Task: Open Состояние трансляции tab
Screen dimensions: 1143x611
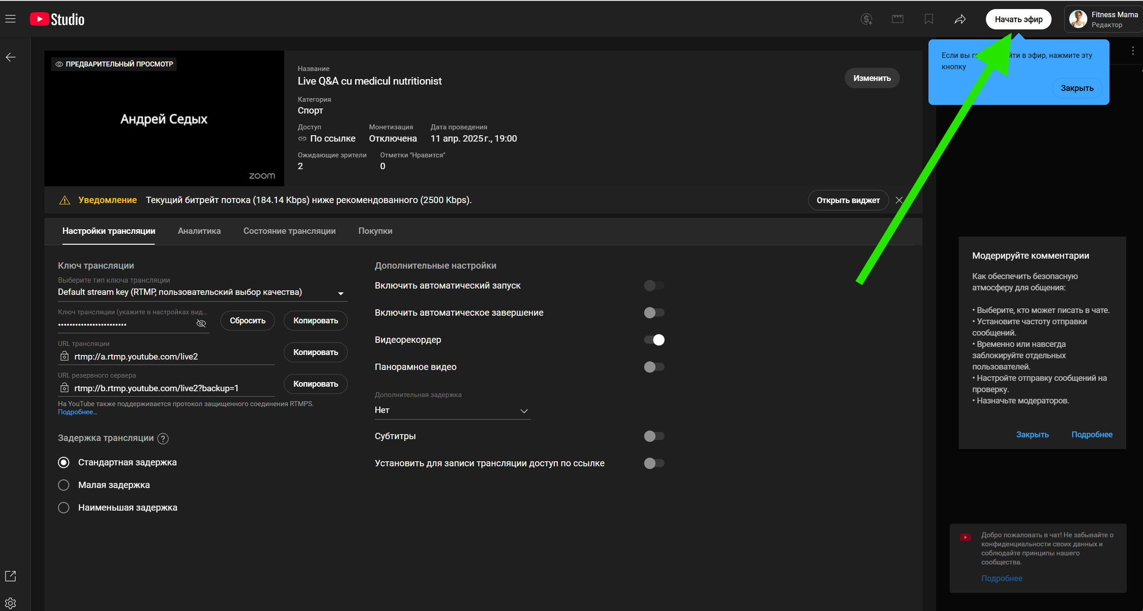Action: point(290,231)
